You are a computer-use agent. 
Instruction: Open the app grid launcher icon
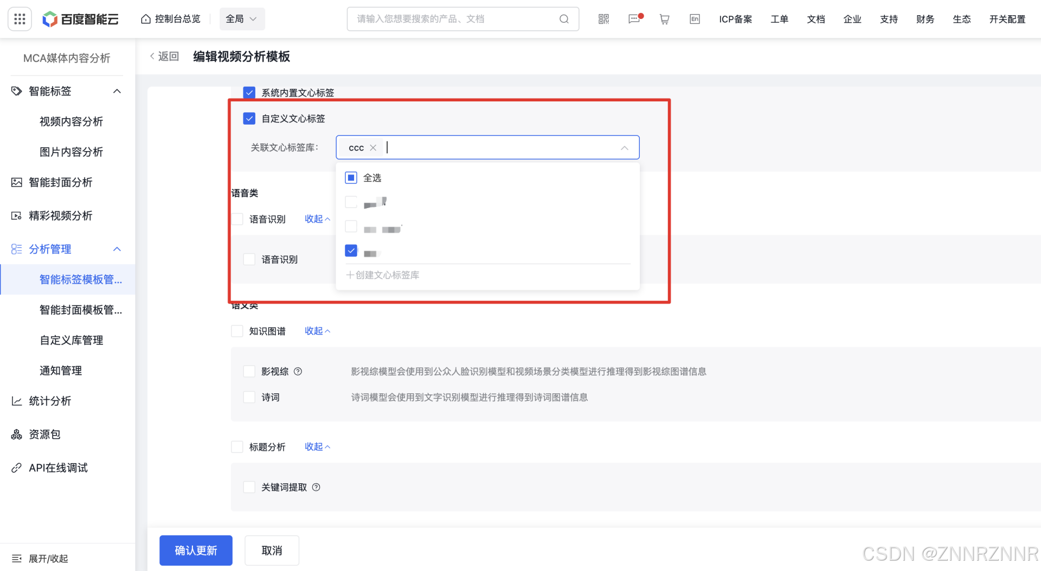pyautogui.click(x=20, y=19)
